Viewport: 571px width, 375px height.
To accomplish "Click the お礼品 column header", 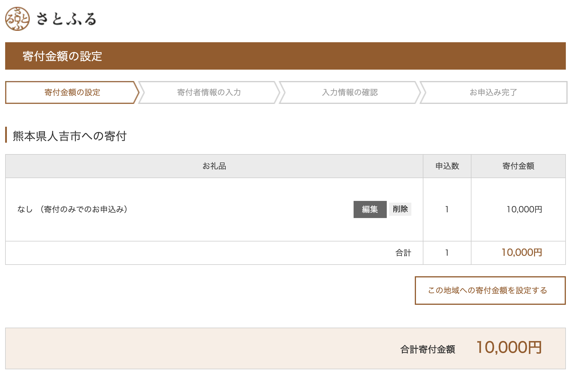I will [214, 166].
